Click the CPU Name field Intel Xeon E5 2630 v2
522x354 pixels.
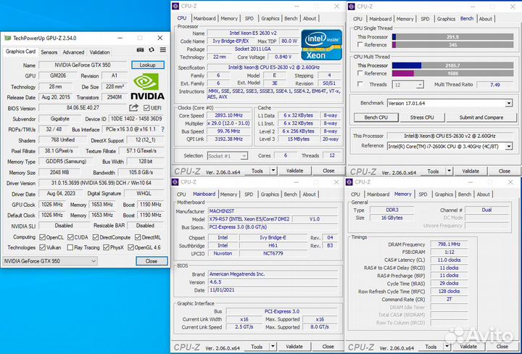253,33
